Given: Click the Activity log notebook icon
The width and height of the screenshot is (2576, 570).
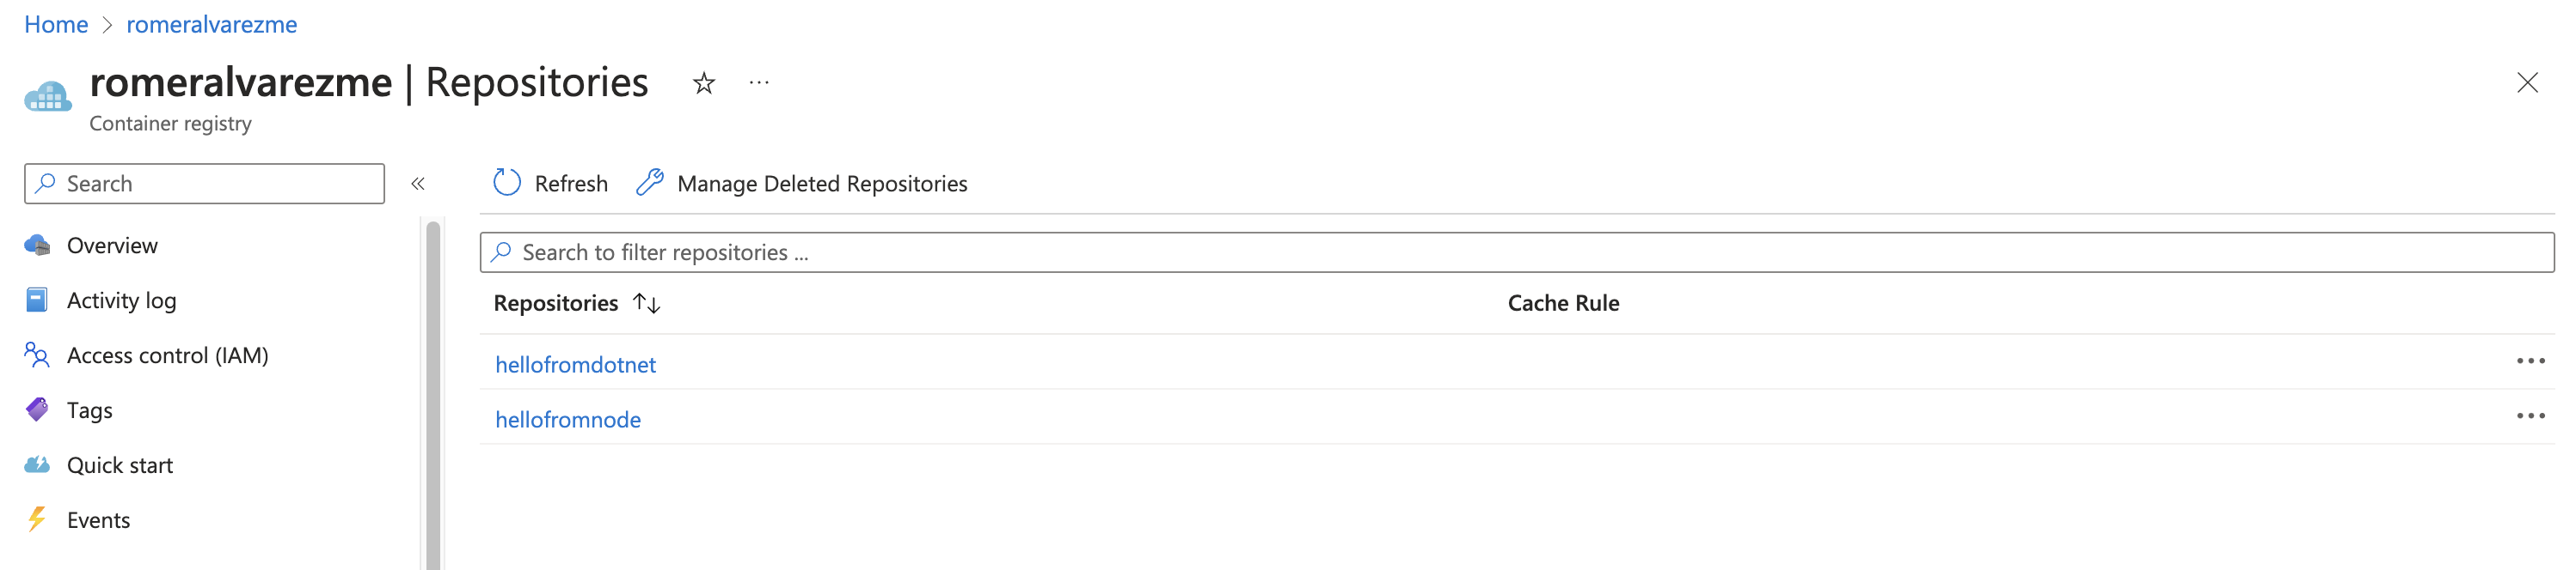Looking at the screenshot, I should click(37, 300).
